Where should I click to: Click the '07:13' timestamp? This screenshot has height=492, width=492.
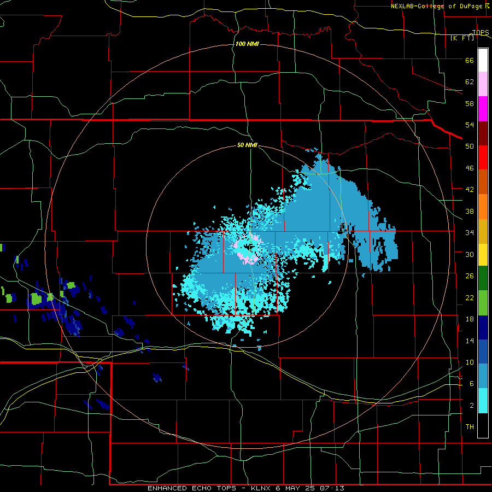[332, 488]
